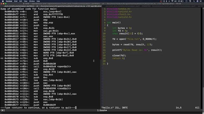Click the 'push 0xc' instruction line
This screenshot has height=114, width=204.
(26, 77)
